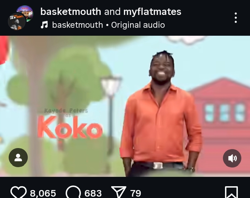Tap the front basketmouth profile picture
250x198 pixels.
[17, 22]
